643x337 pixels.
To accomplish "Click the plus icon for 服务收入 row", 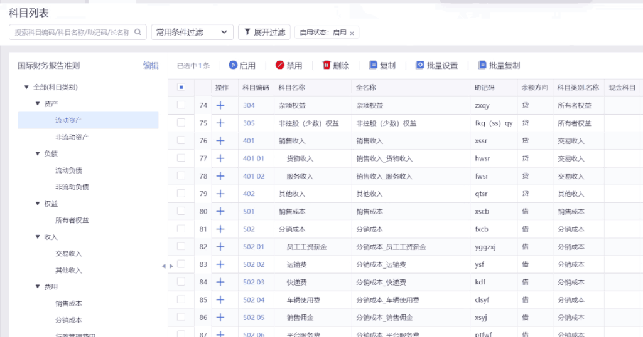I will [220, 176].
